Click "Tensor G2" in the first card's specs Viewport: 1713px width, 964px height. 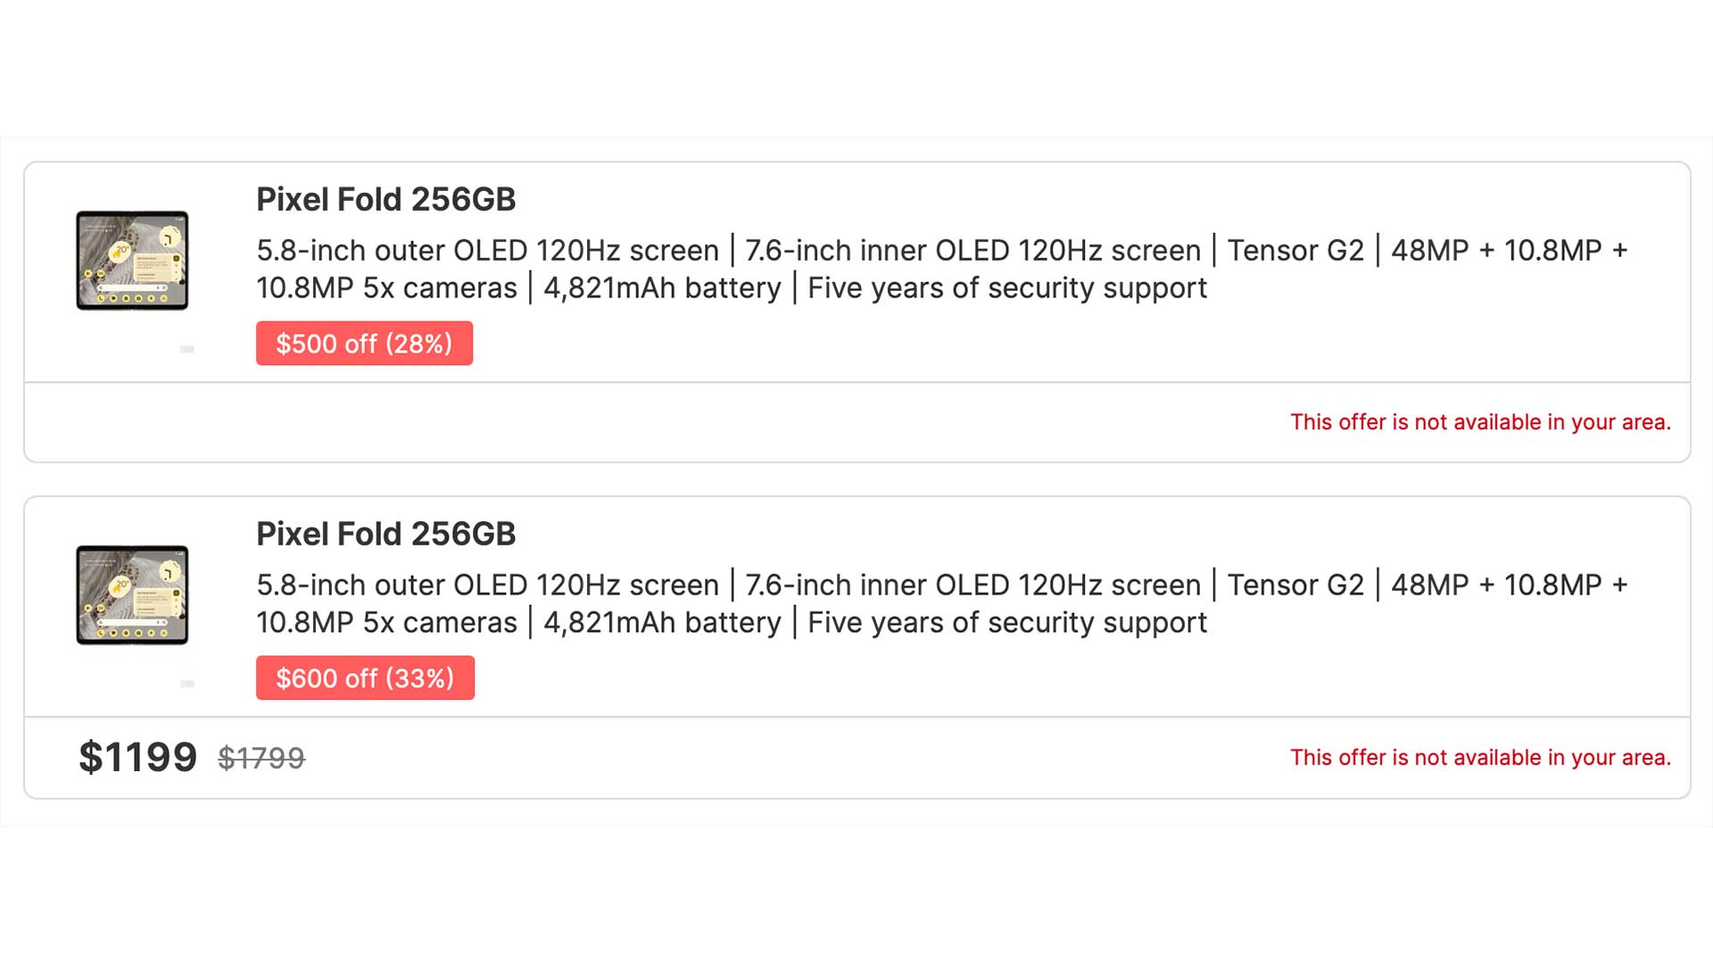tap(1295, 251)
